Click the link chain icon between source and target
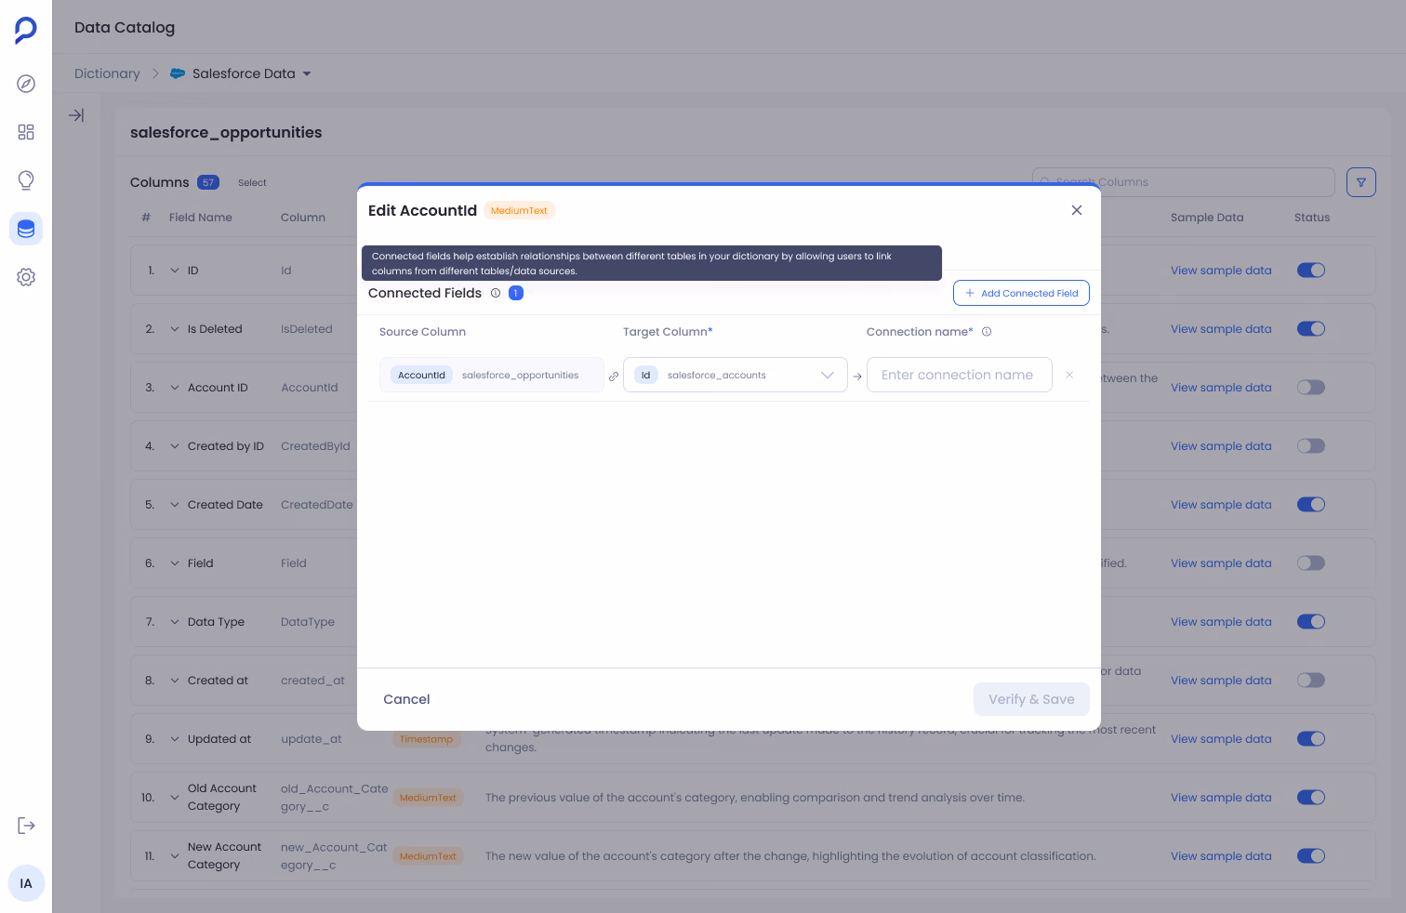 [x=614, y=377]
